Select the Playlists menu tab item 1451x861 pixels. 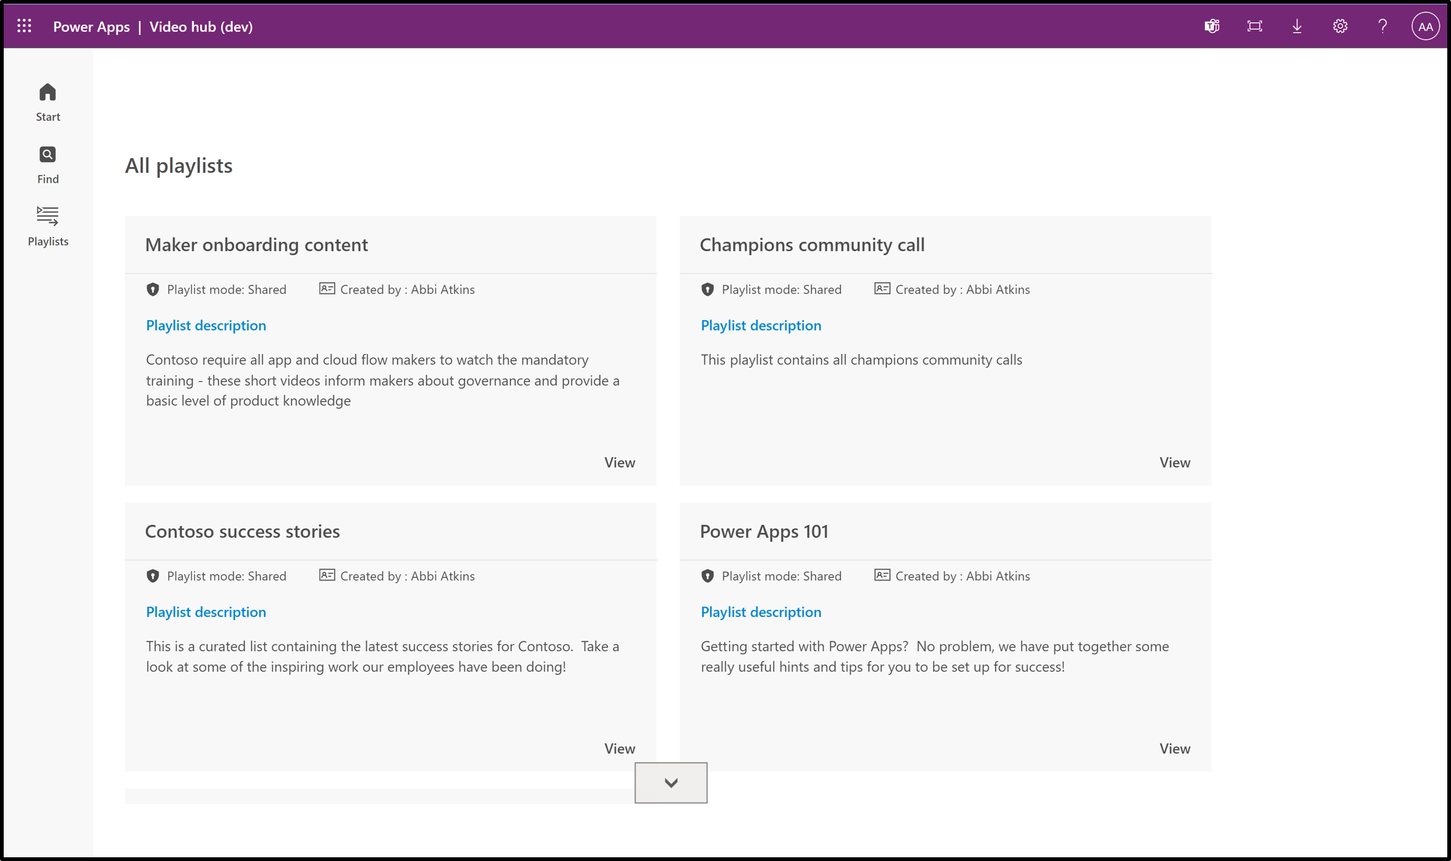click(48, 225)
